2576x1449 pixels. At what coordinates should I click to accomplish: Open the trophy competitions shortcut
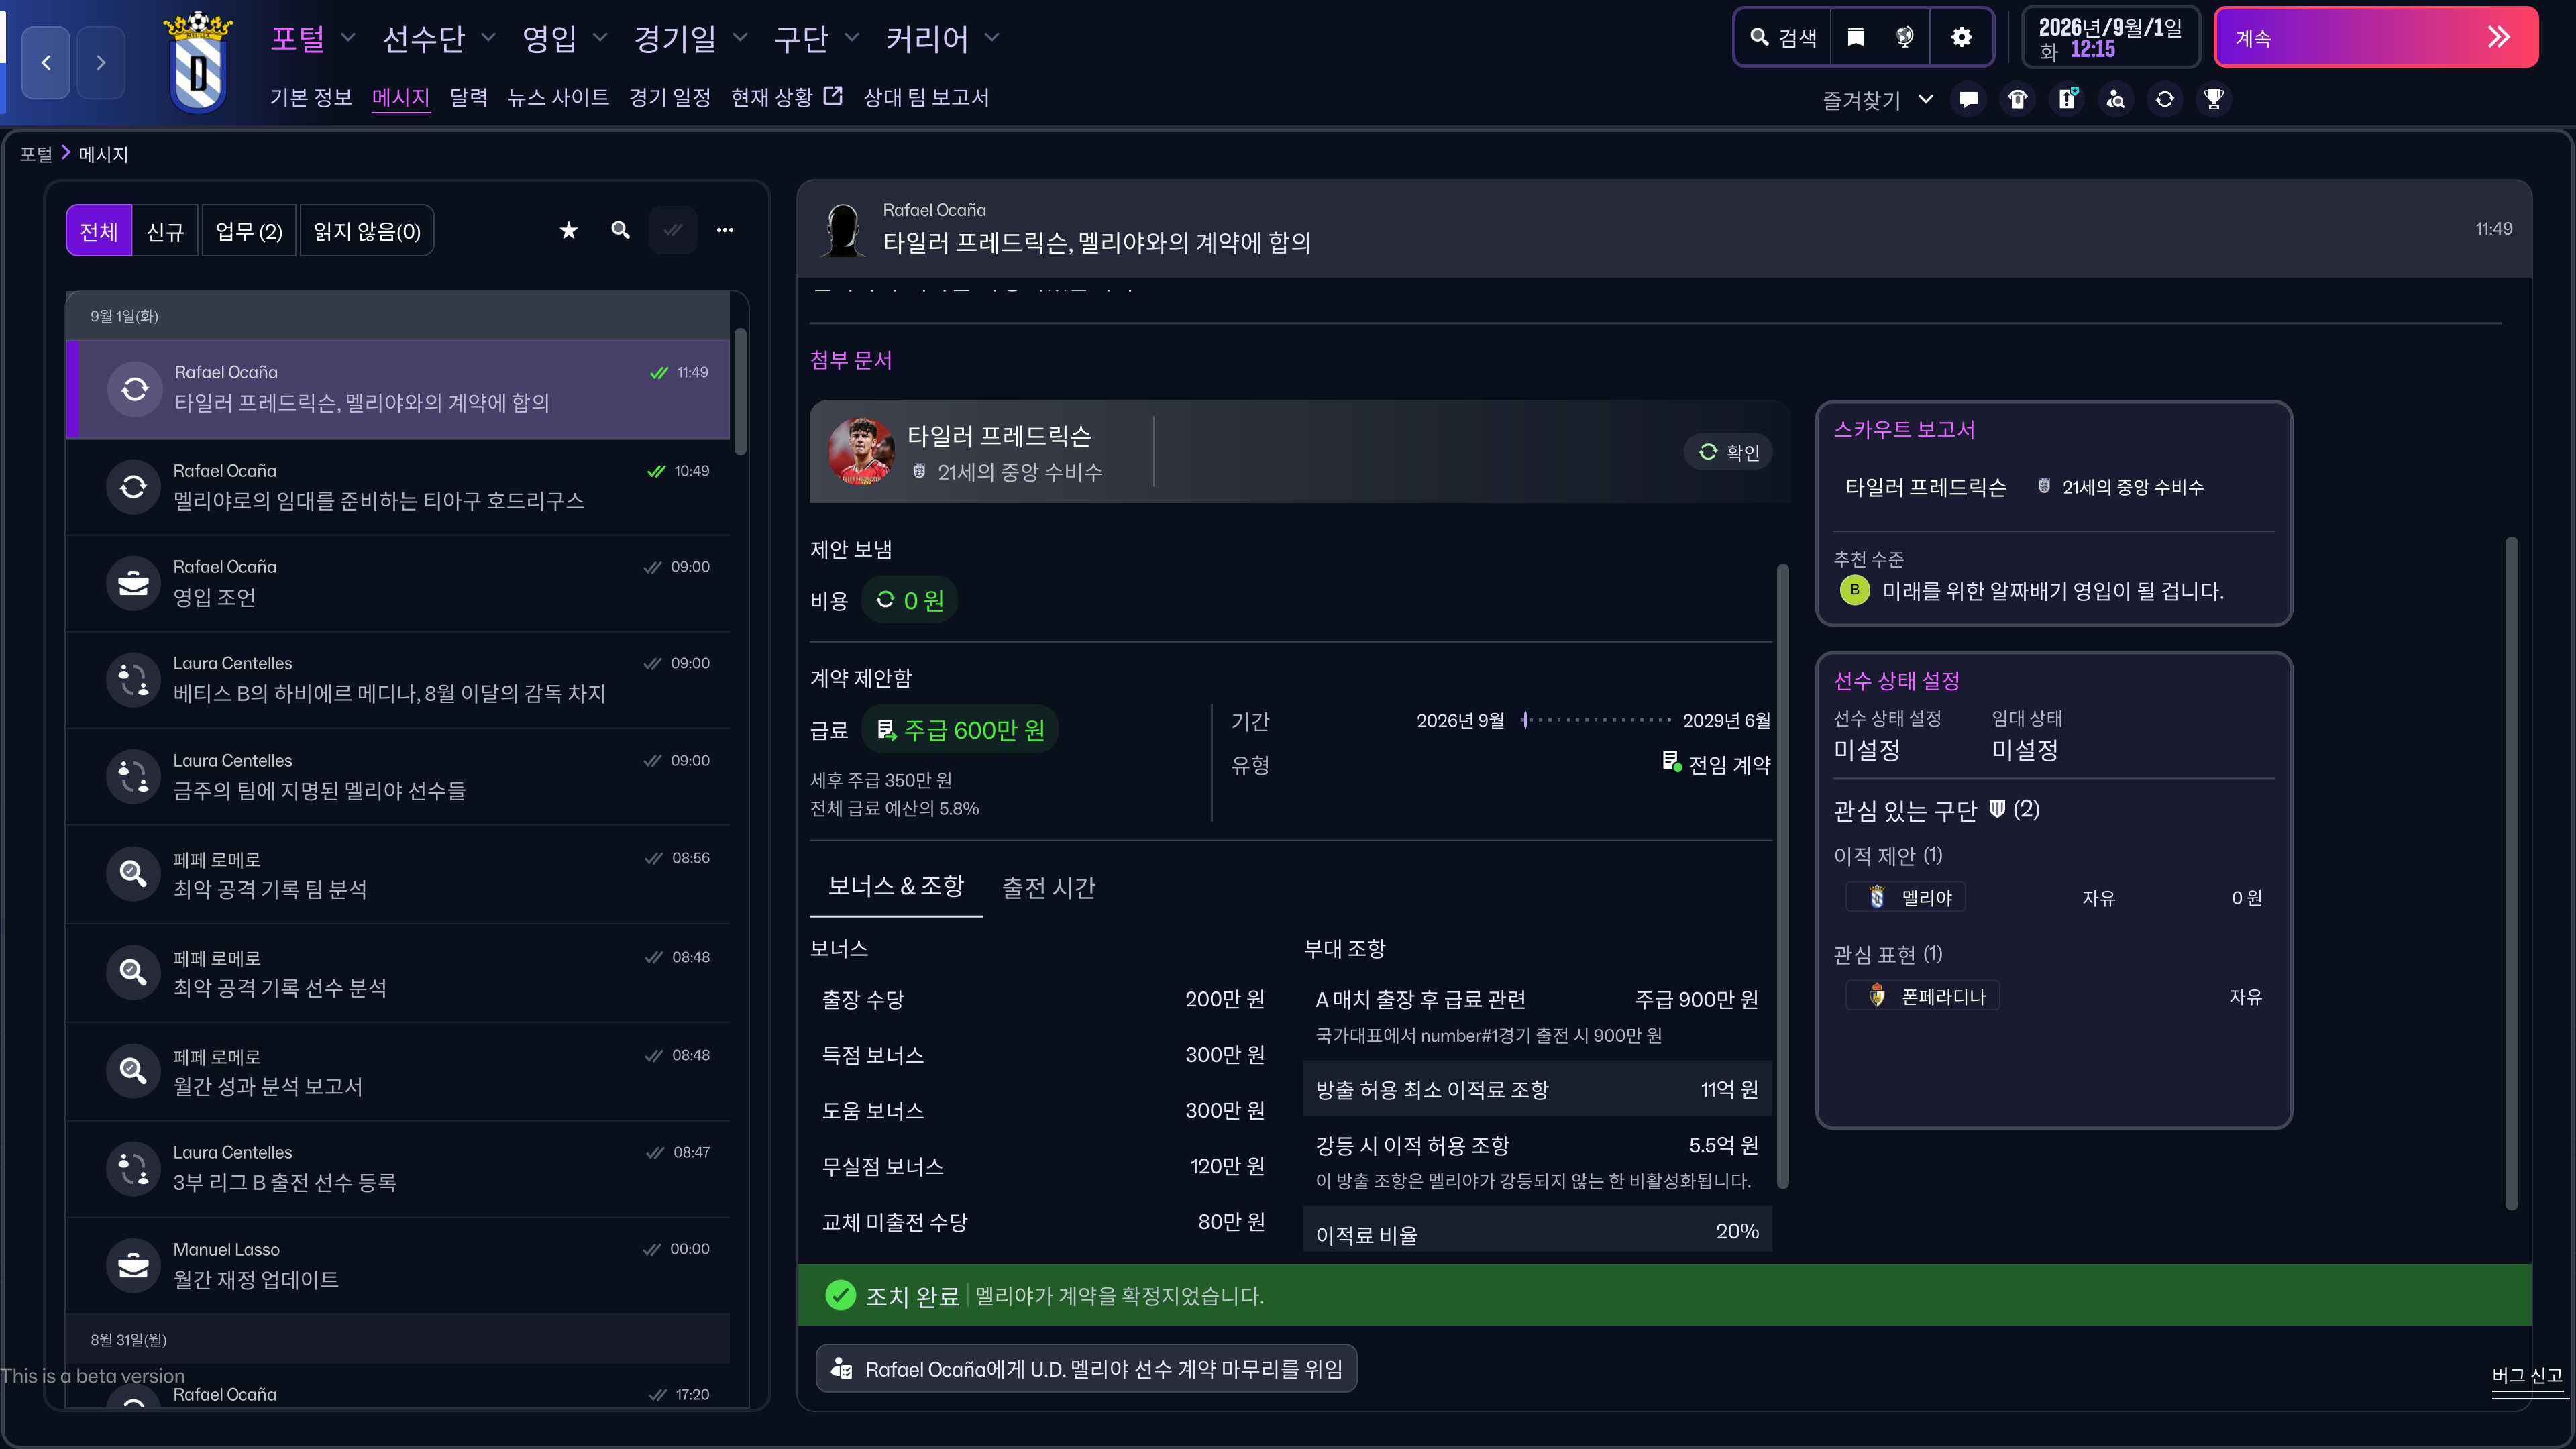coord(2213,99)
